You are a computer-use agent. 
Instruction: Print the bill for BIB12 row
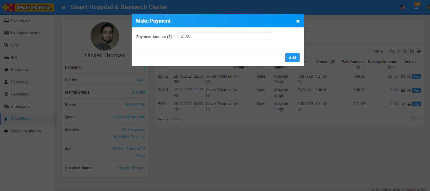pos(409,77)
